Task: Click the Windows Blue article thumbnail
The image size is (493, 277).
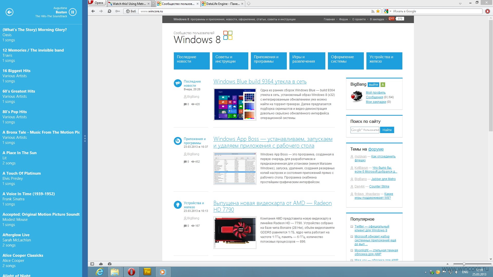Action: tap(235, 104)
